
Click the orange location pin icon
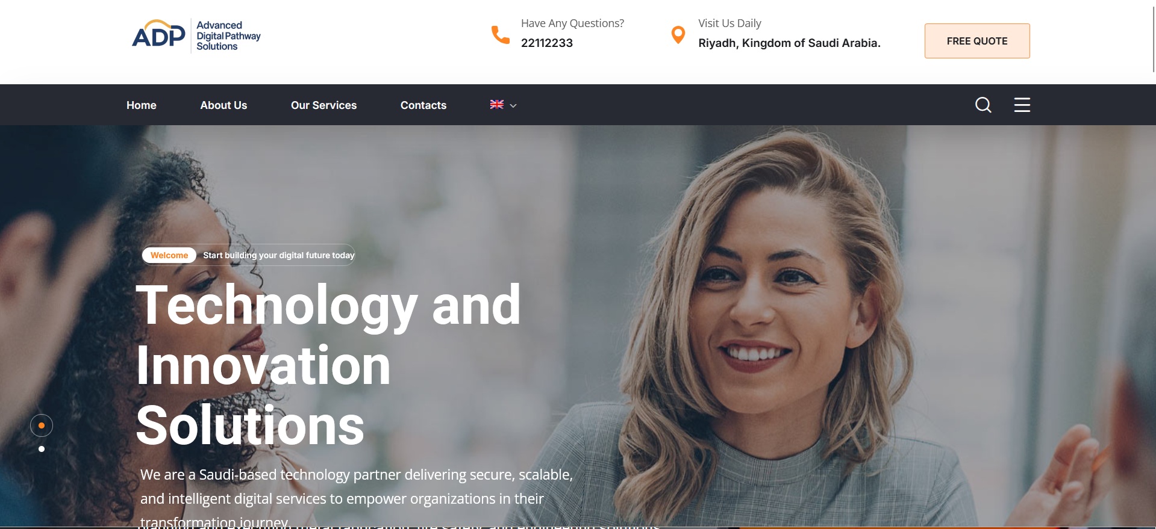point(678,35)
